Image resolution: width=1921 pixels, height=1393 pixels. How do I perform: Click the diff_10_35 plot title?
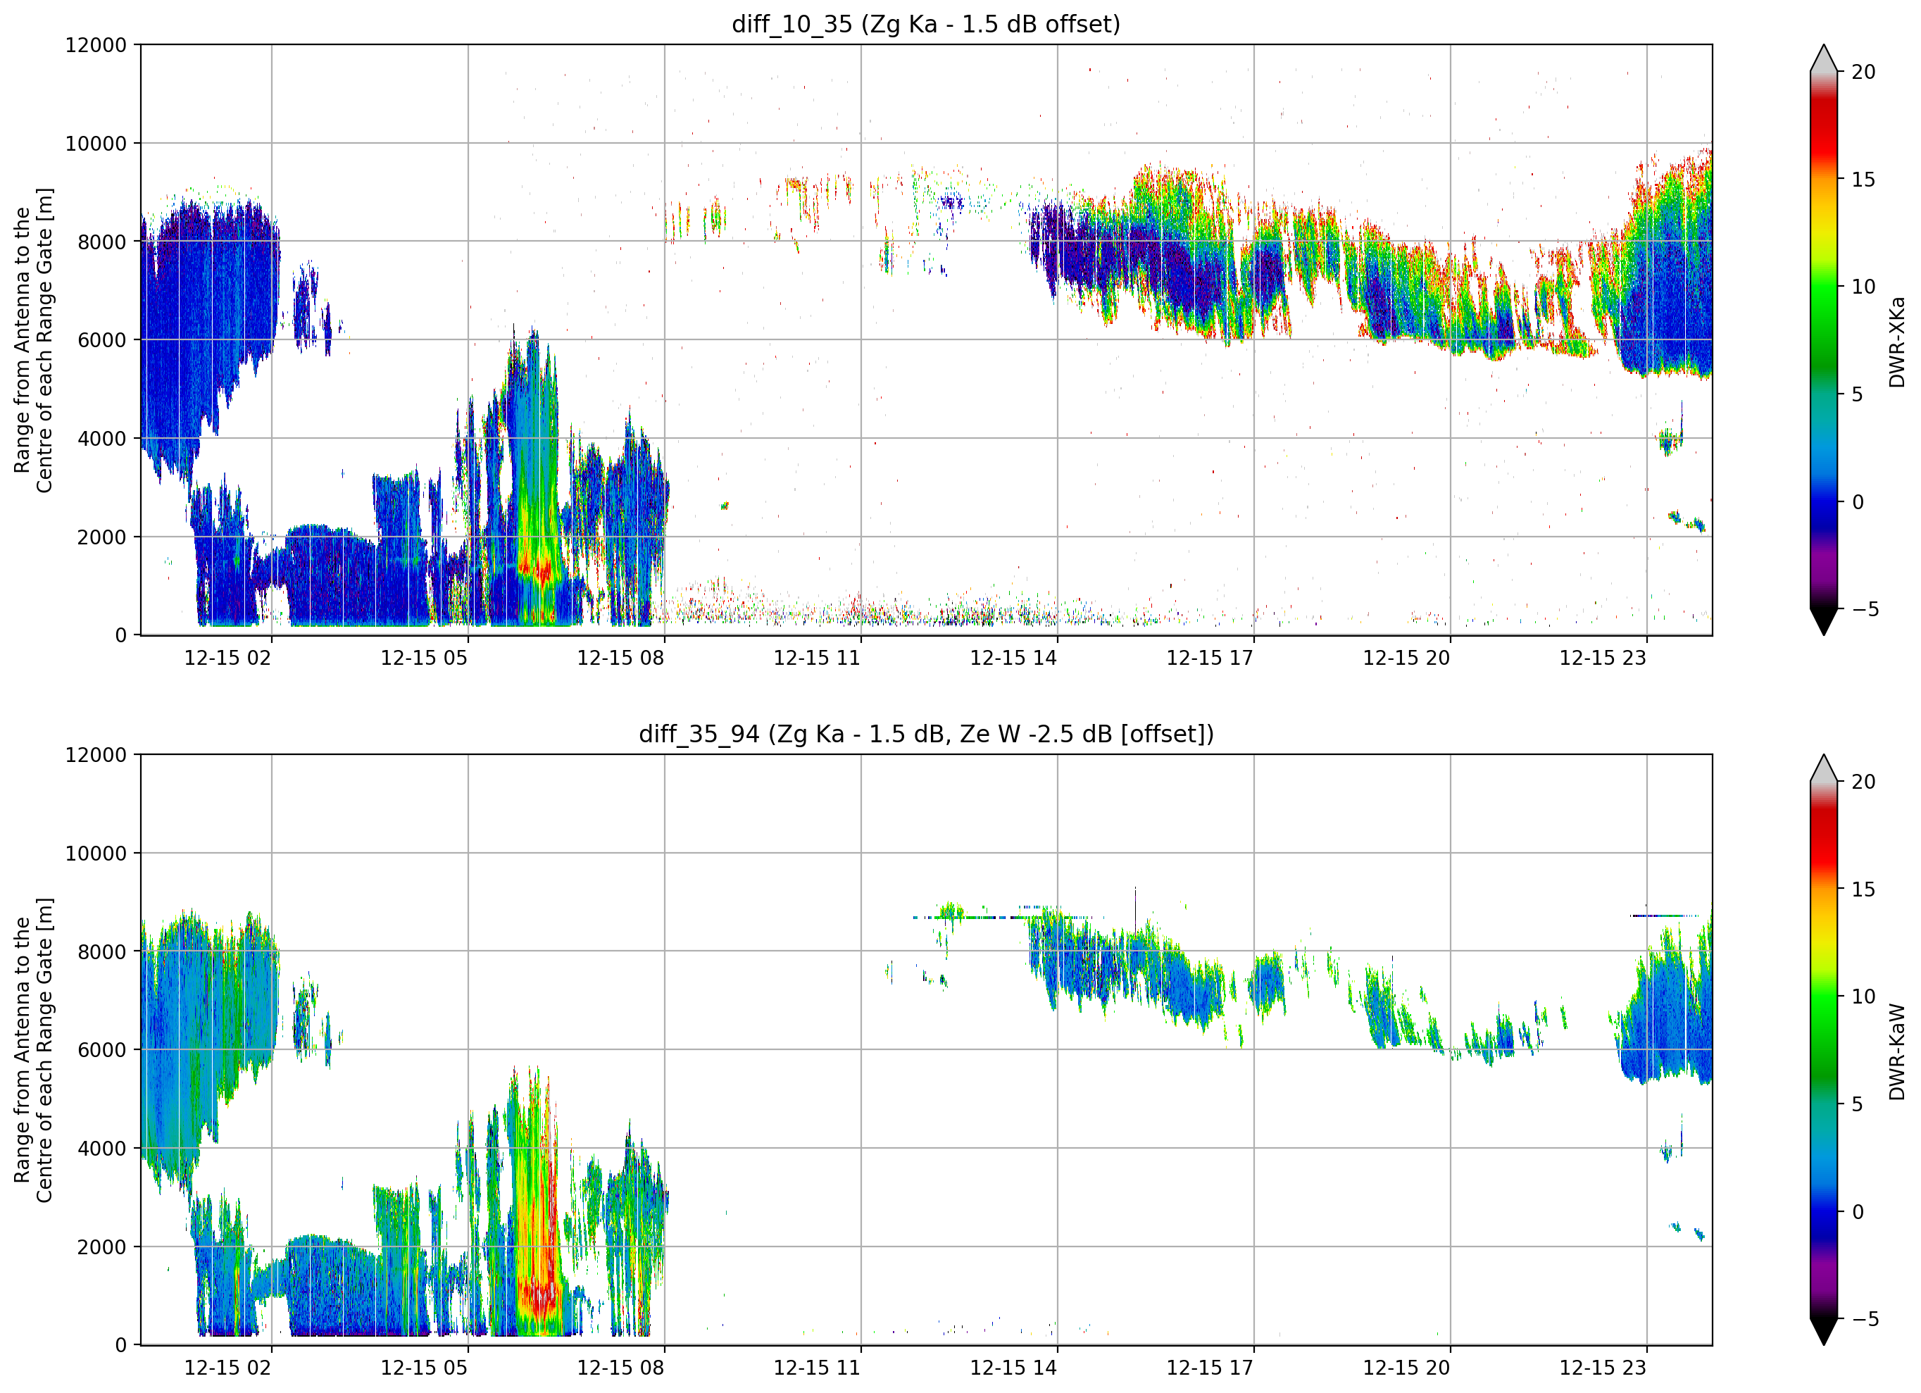[x=926, y=24]
